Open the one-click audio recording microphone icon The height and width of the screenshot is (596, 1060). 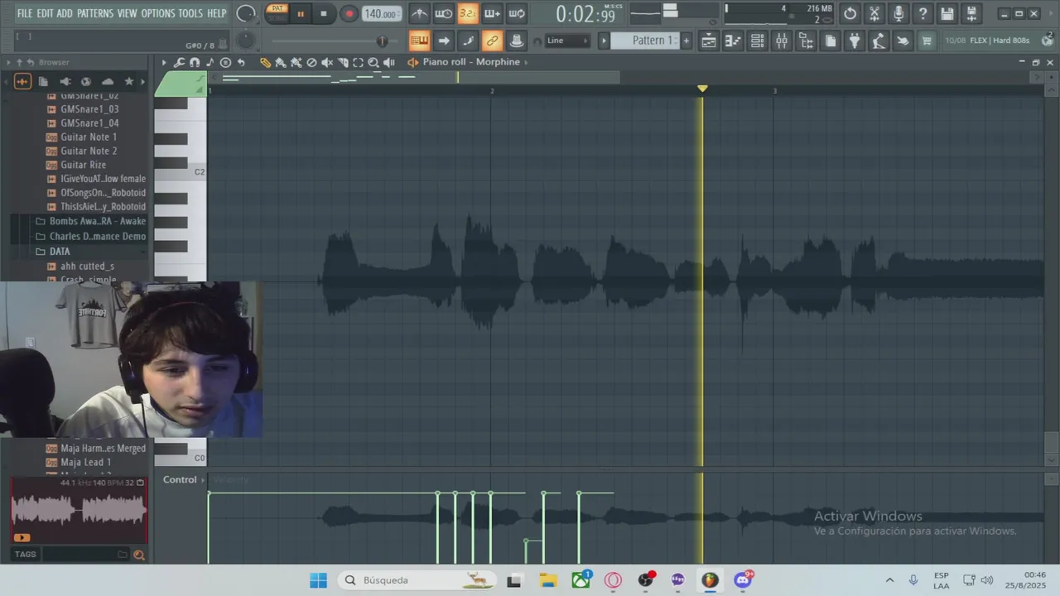(x=899, y=13)
